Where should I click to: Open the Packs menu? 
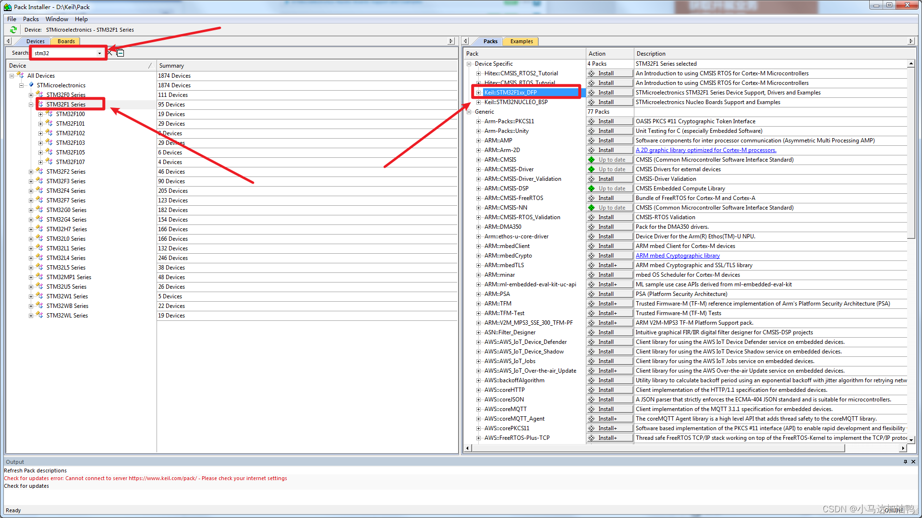31,19
